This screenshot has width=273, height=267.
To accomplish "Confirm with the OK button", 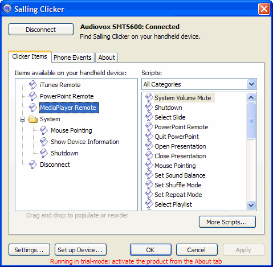I will tap(150, 250).
